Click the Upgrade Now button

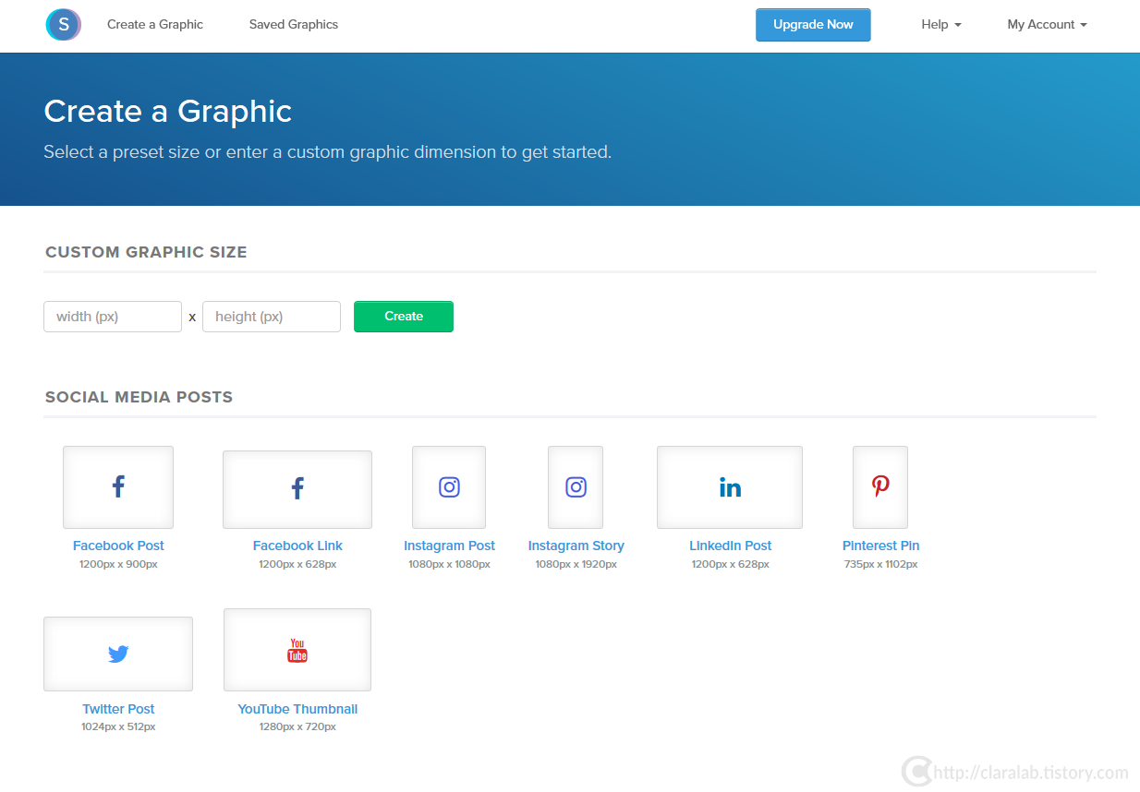coord(813,25)
